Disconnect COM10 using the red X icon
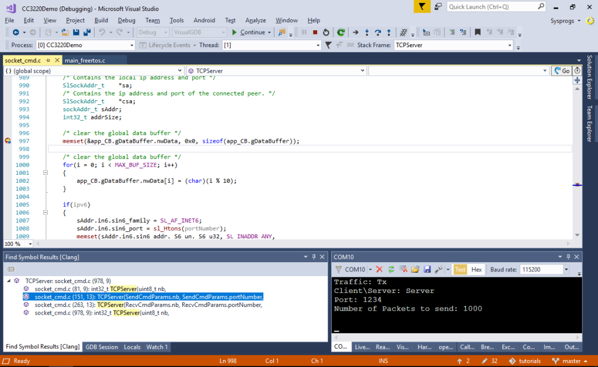Screen dimensions: 598x367 (379, 269)
